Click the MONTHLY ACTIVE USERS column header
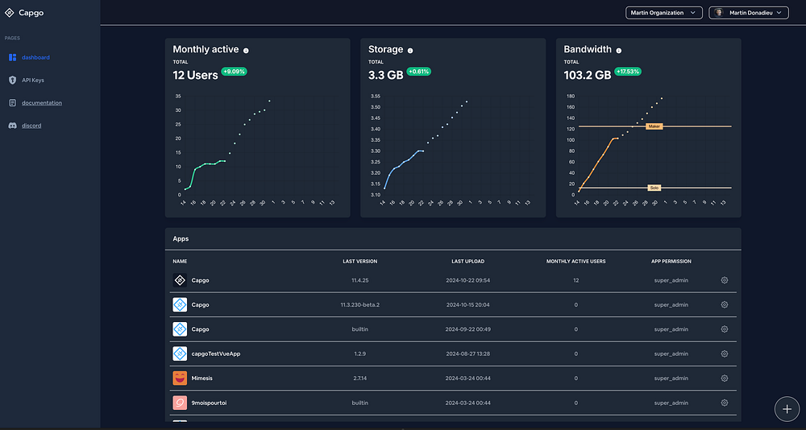The width and height of the screenshot is (806, 430). (575, 261)
